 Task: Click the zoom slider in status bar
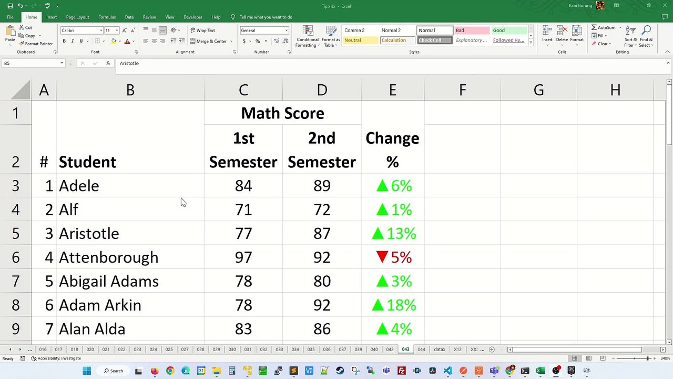tap(648, 358)
